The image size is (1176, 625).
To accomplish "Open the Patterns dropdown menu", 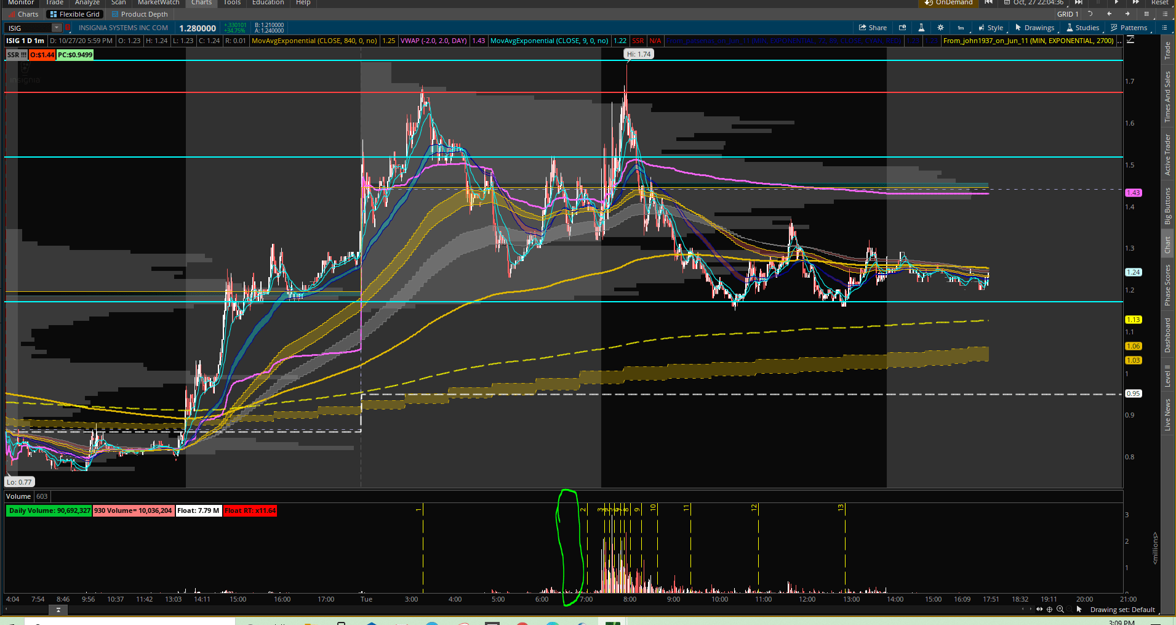I will [1129, 28].
